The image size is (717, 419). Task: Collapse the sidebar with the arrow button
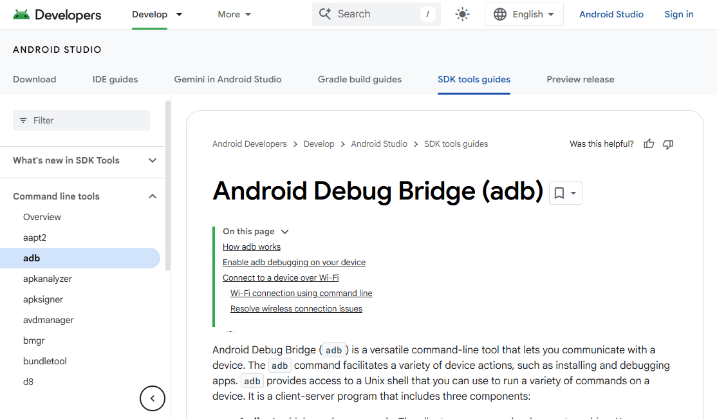click(x=153, y=398)
